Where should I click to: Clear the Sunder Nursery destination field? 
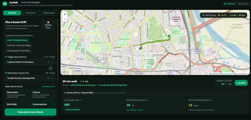click(x=48, y=78)
